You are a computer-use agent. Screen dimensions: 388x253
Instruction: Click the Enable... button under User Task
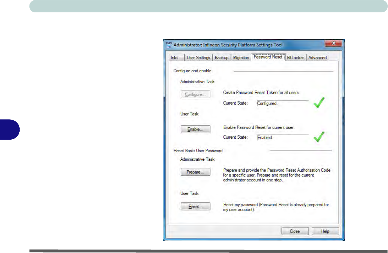pos(195,129)
